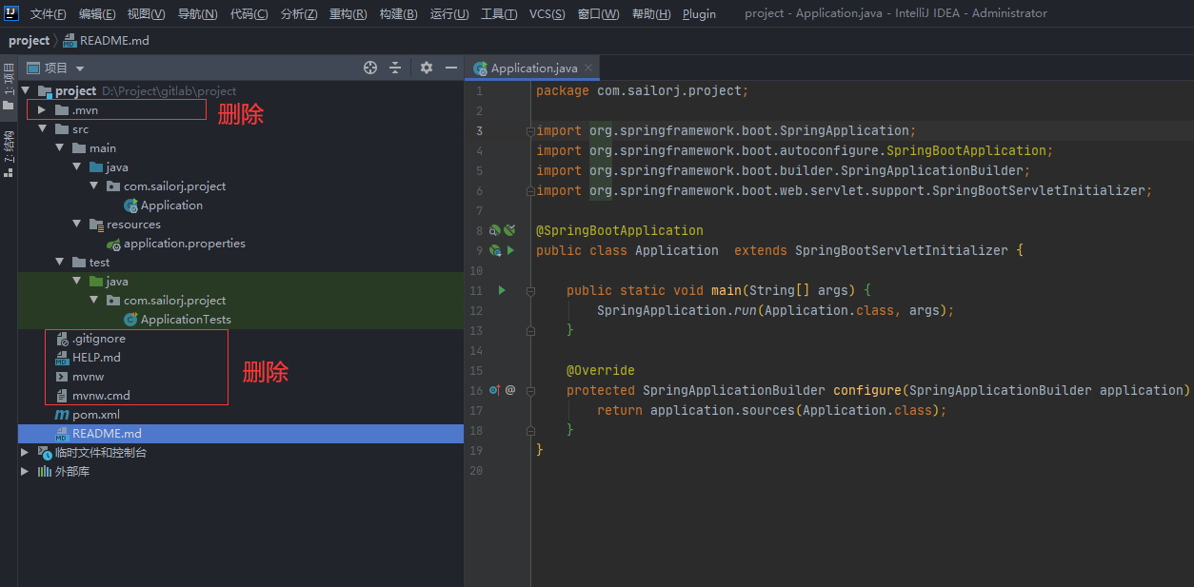The image size is (1194, 587).
Task: Fold the main method at line 11
Action: point(531,290)
